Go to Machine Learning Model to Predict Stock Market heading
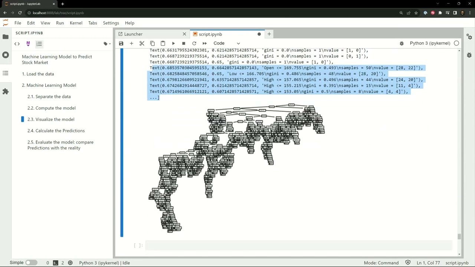Screen dimensions: 475x267 (57, 59)
